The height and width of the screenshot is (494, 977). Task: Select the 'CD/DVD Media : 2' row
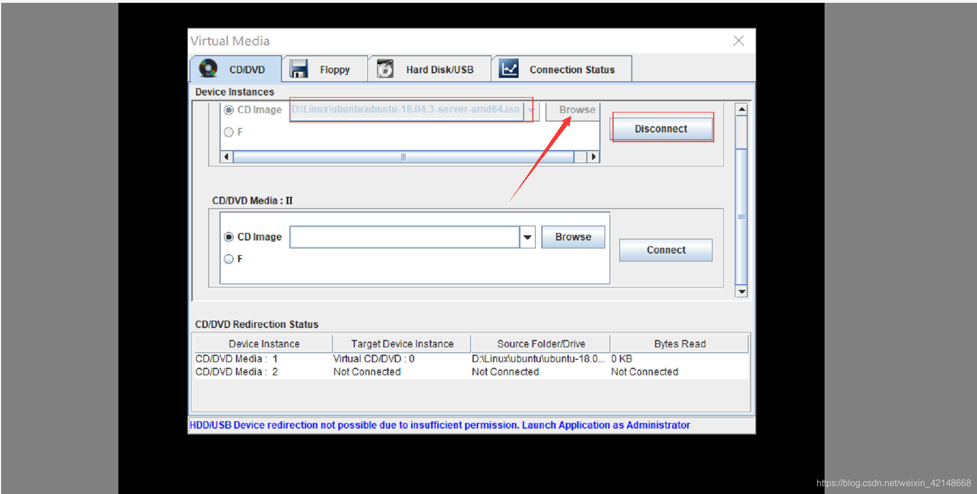[x=471, y=372]
